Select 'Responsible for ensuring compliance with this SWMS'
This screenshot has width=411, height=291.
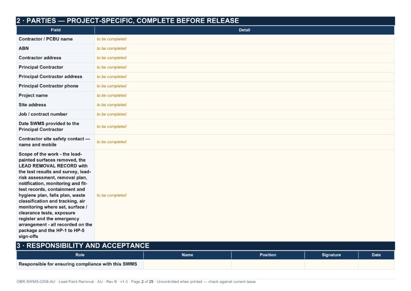point(78,264)
